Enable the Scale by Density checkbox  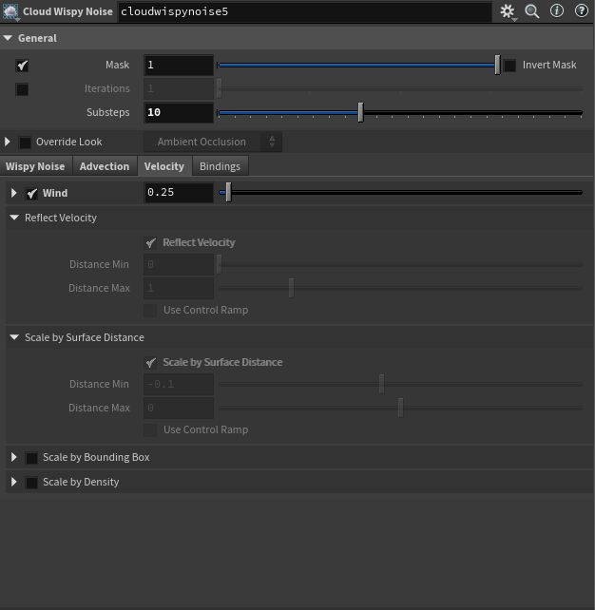[x=31, y=483]
